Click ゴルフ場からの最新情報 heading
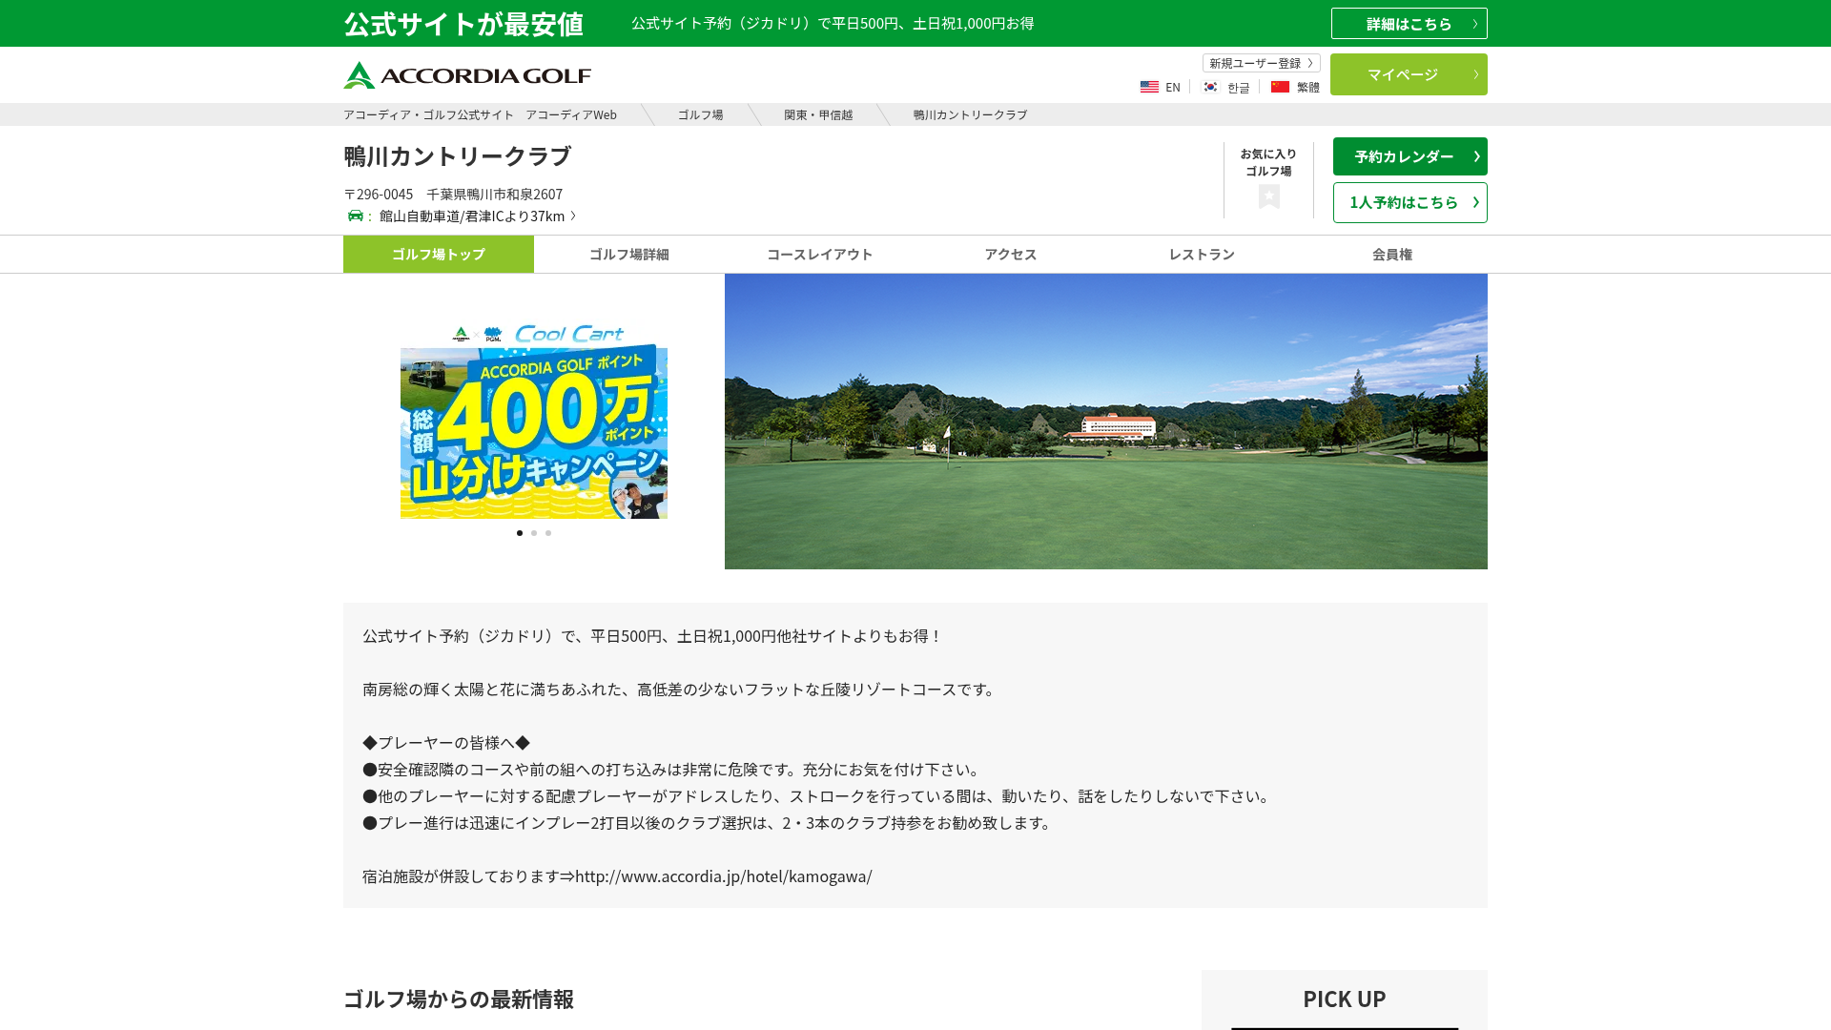Image resolution: width=1831 pixels, height=1030 pixels. pyautogui.click(x=459, y=999)
